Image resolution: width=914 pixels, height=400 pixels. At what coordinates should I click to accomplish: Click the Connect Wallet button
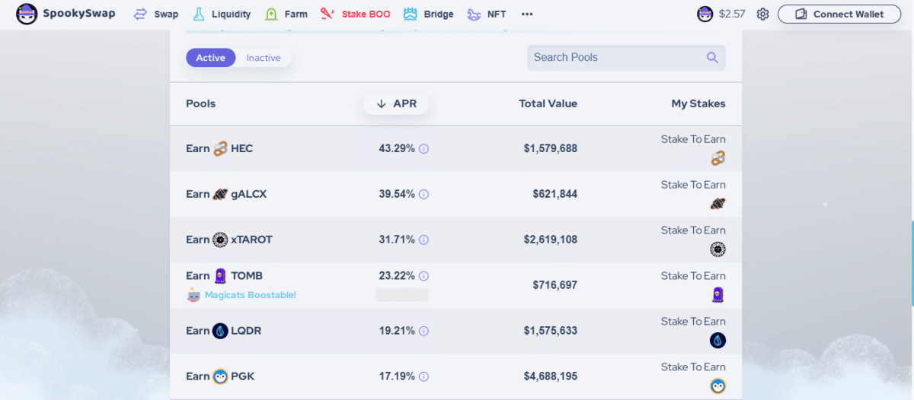coord(839,14)
